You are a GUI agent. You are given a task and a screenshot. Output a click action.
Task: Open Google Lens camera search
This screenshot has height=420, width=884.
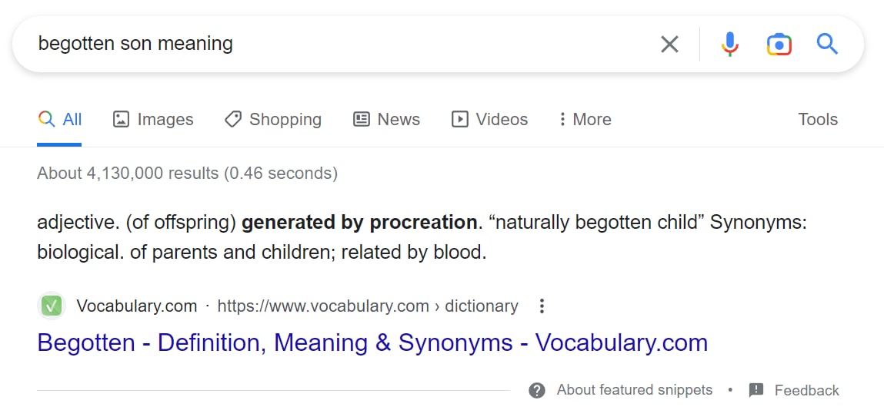779,44
